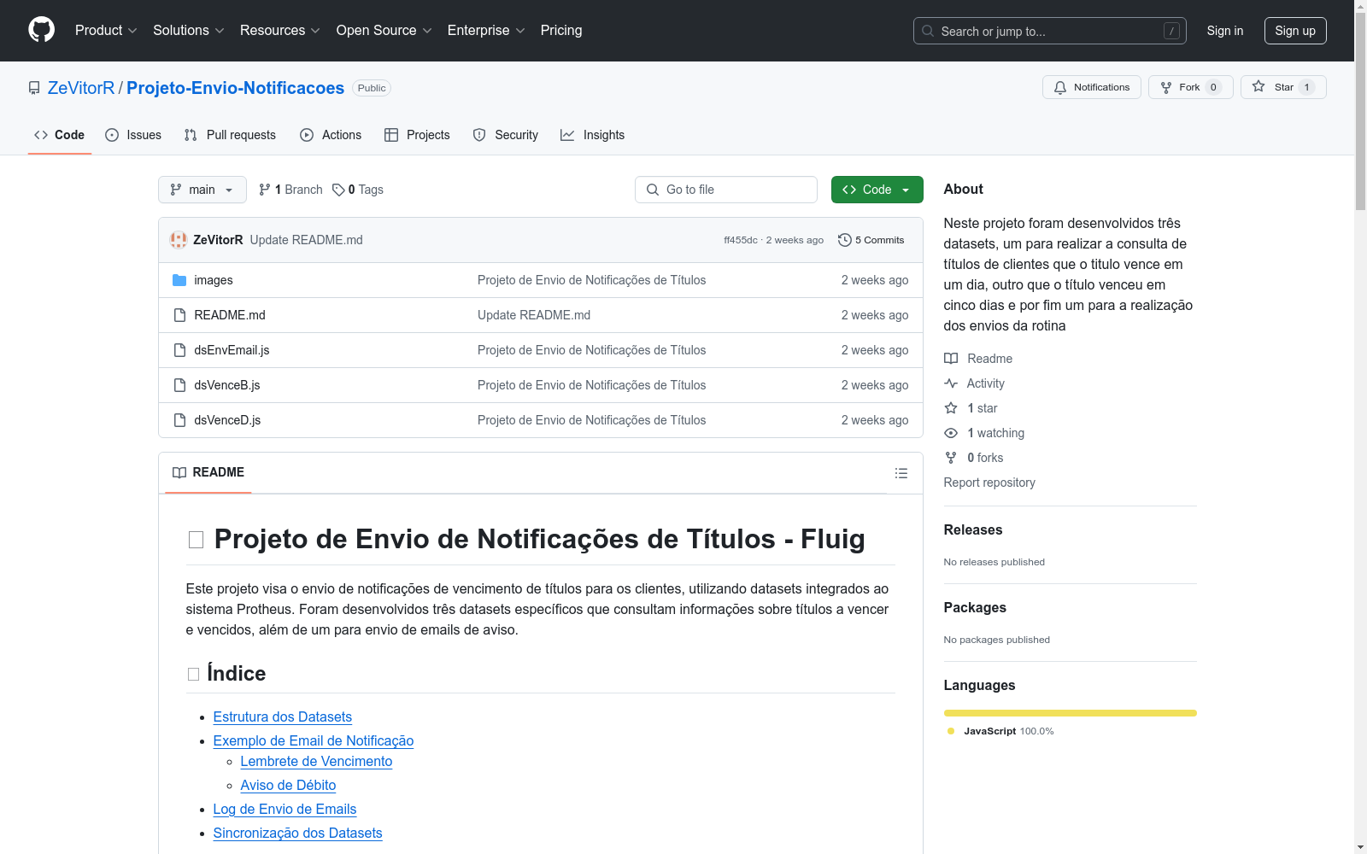Open the Projeto-Envio-Notificacoes repository link
1367x854 pixels.
(x=235, y=88)
